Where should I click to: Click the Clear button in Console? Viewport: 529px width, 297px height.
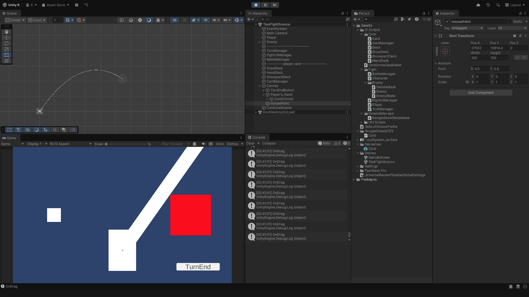pos(250,143)
